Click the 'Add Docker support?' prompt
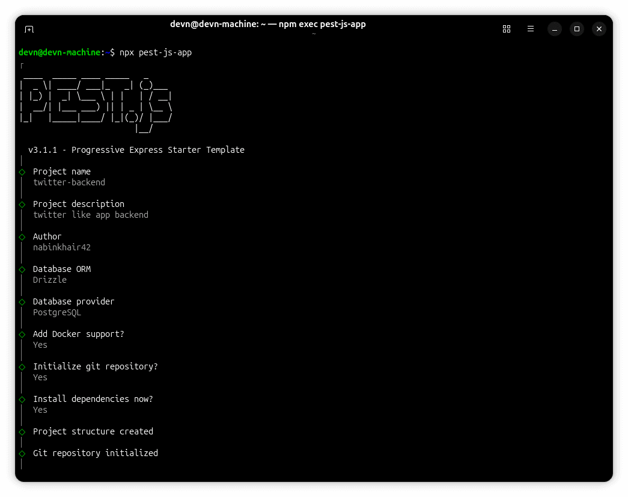The width and height of the screenshot is (628, 497). pos(79,334)
